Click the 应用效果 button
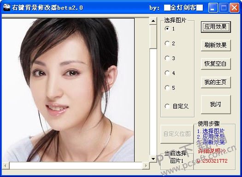 216,27
